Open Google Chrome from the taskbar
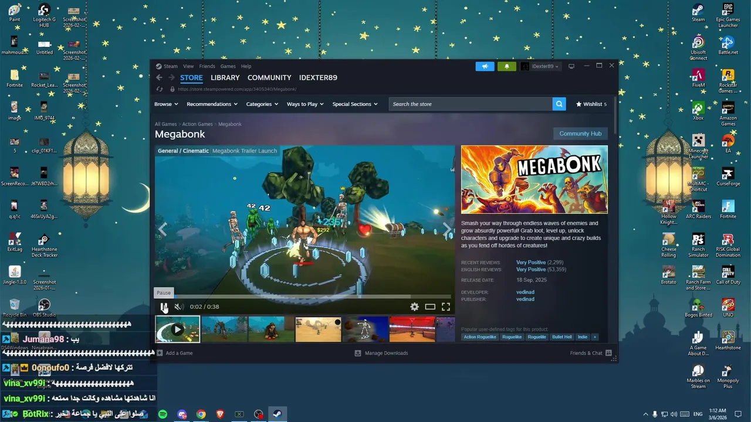 (x=201, y=414)
